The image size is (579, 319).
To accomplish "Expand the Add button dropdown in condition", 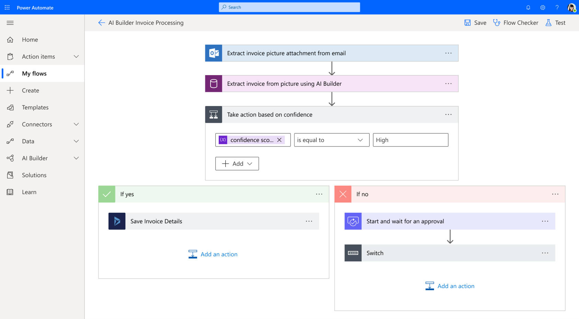I will pyautogui.click(x=250, y=164).
